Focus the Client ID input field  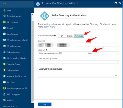78,45
